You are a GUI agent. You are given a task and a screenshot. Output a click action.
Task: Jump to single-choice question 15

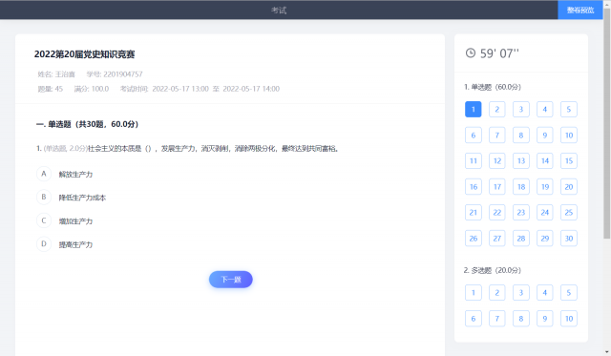(x=569, y=161)
